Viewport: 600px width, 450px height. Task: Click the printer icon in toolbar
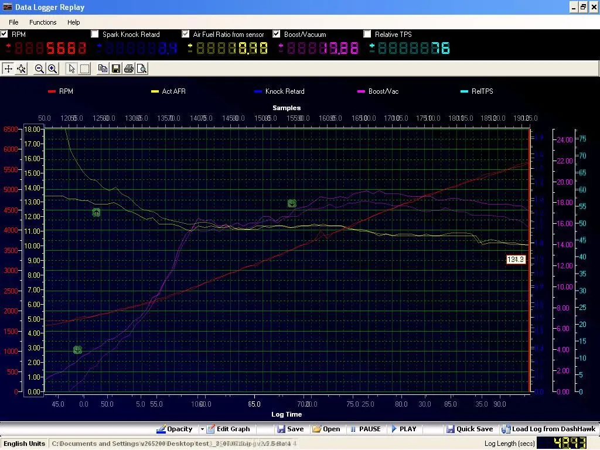[128, 69]
